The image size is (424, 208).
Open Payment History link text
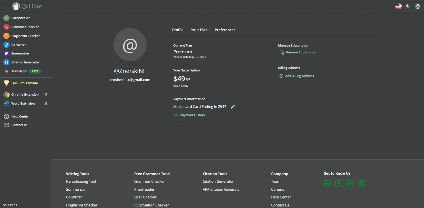192,115
